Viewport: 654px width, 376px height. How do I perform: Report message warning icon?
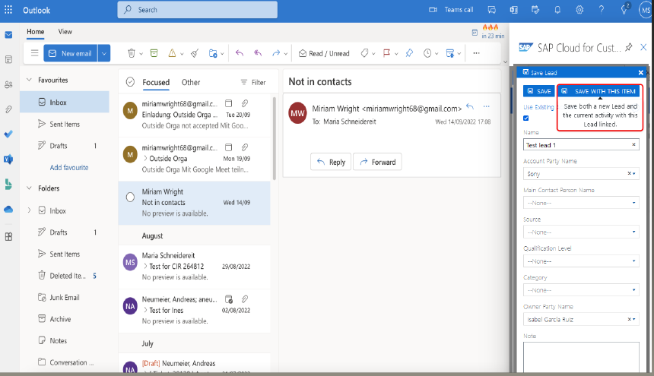coord(172,53)
